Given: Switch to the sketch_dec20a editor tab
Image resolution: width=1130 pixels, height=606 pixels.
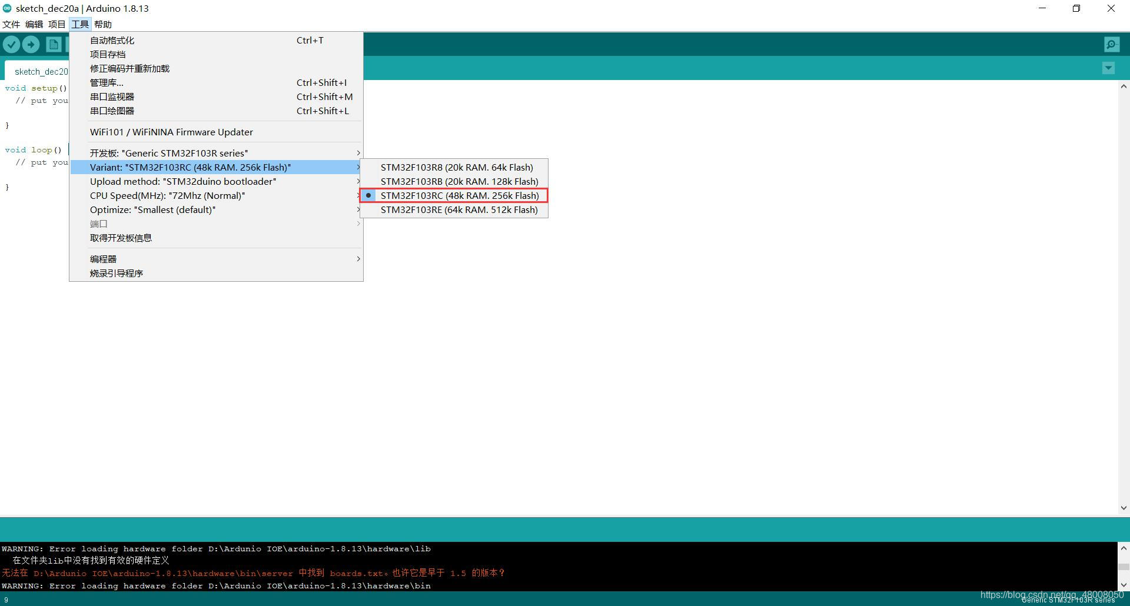Looking at the screenshot, I should coord(38,71).
